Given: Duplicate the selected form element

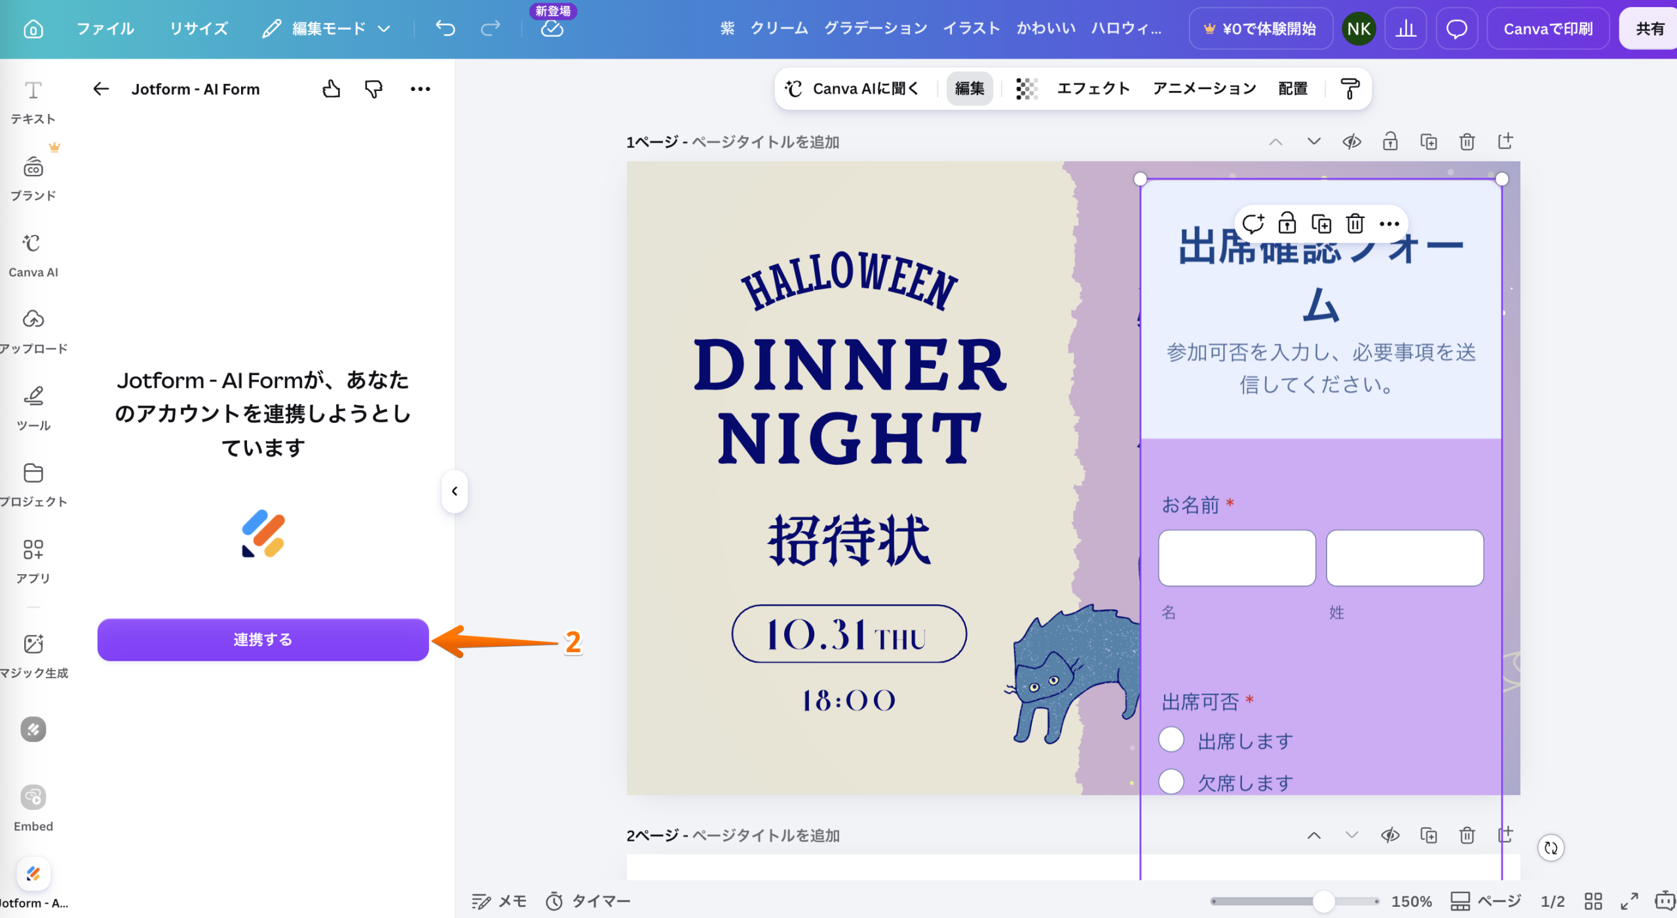Looking at the screenshot, I should tap(1321, 224).
